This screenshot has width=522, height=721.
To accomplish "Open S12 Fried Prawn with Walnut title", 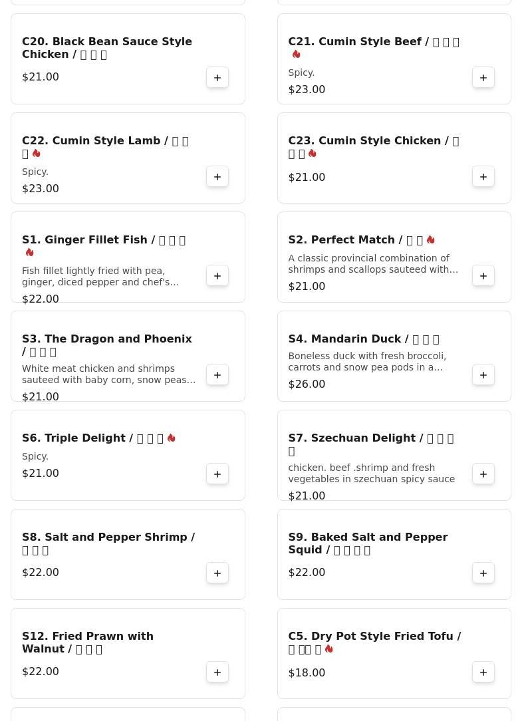I will 88,643.
